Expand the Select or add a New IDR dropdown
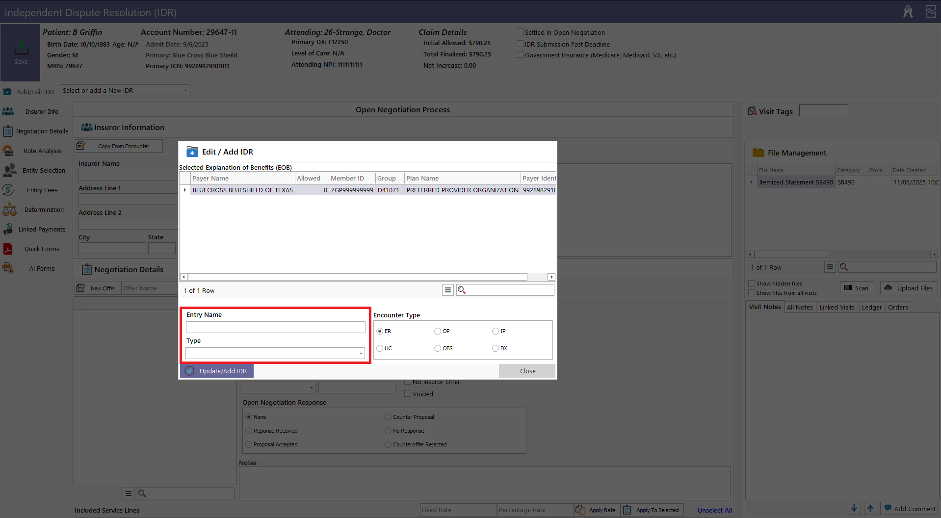This screenshot has height=518, width=941. [x=185, y=91]
